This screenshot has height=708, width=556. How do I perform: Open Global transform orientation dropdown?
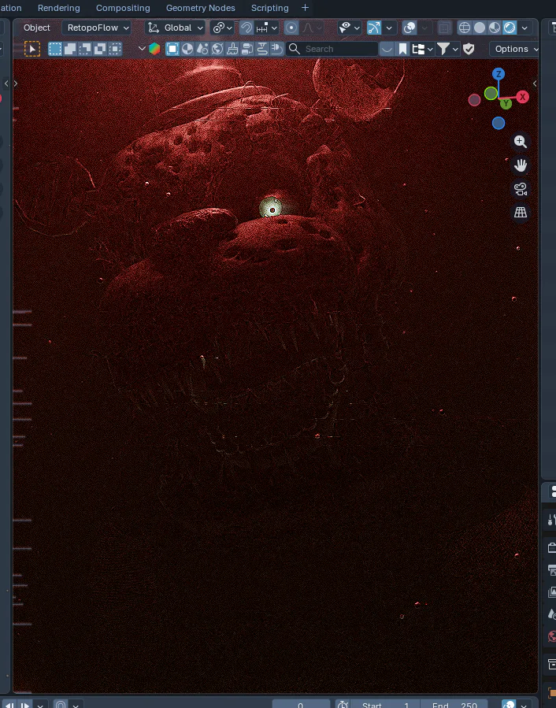point(176,28)
